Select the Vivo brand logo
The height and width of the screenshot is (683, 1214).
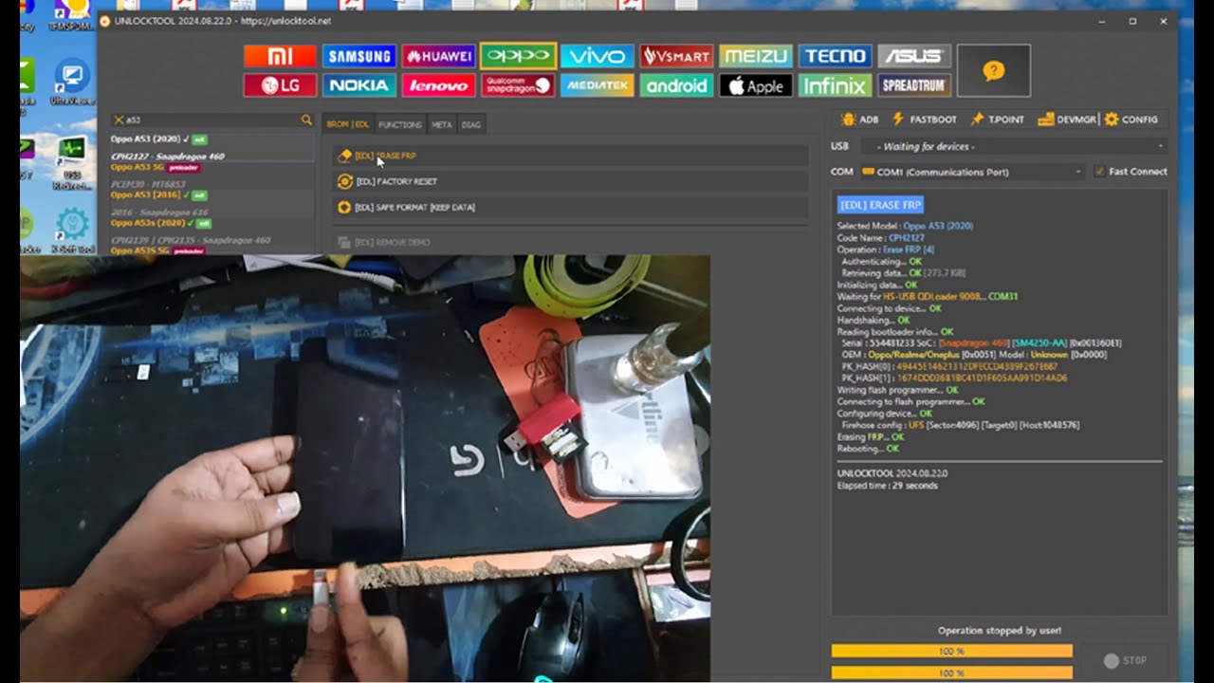(598, 57)
